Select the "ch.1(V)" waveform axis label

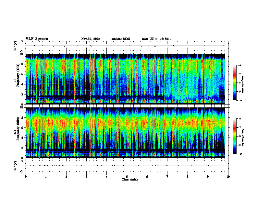[x=15, y=46]
